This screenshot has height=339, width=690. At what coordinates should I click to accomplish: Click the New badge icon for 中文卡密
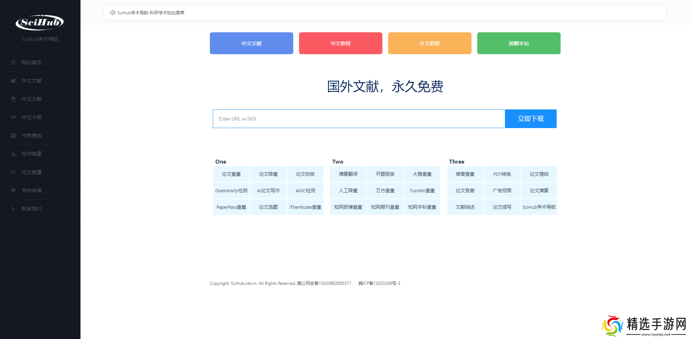pos(13,117)
